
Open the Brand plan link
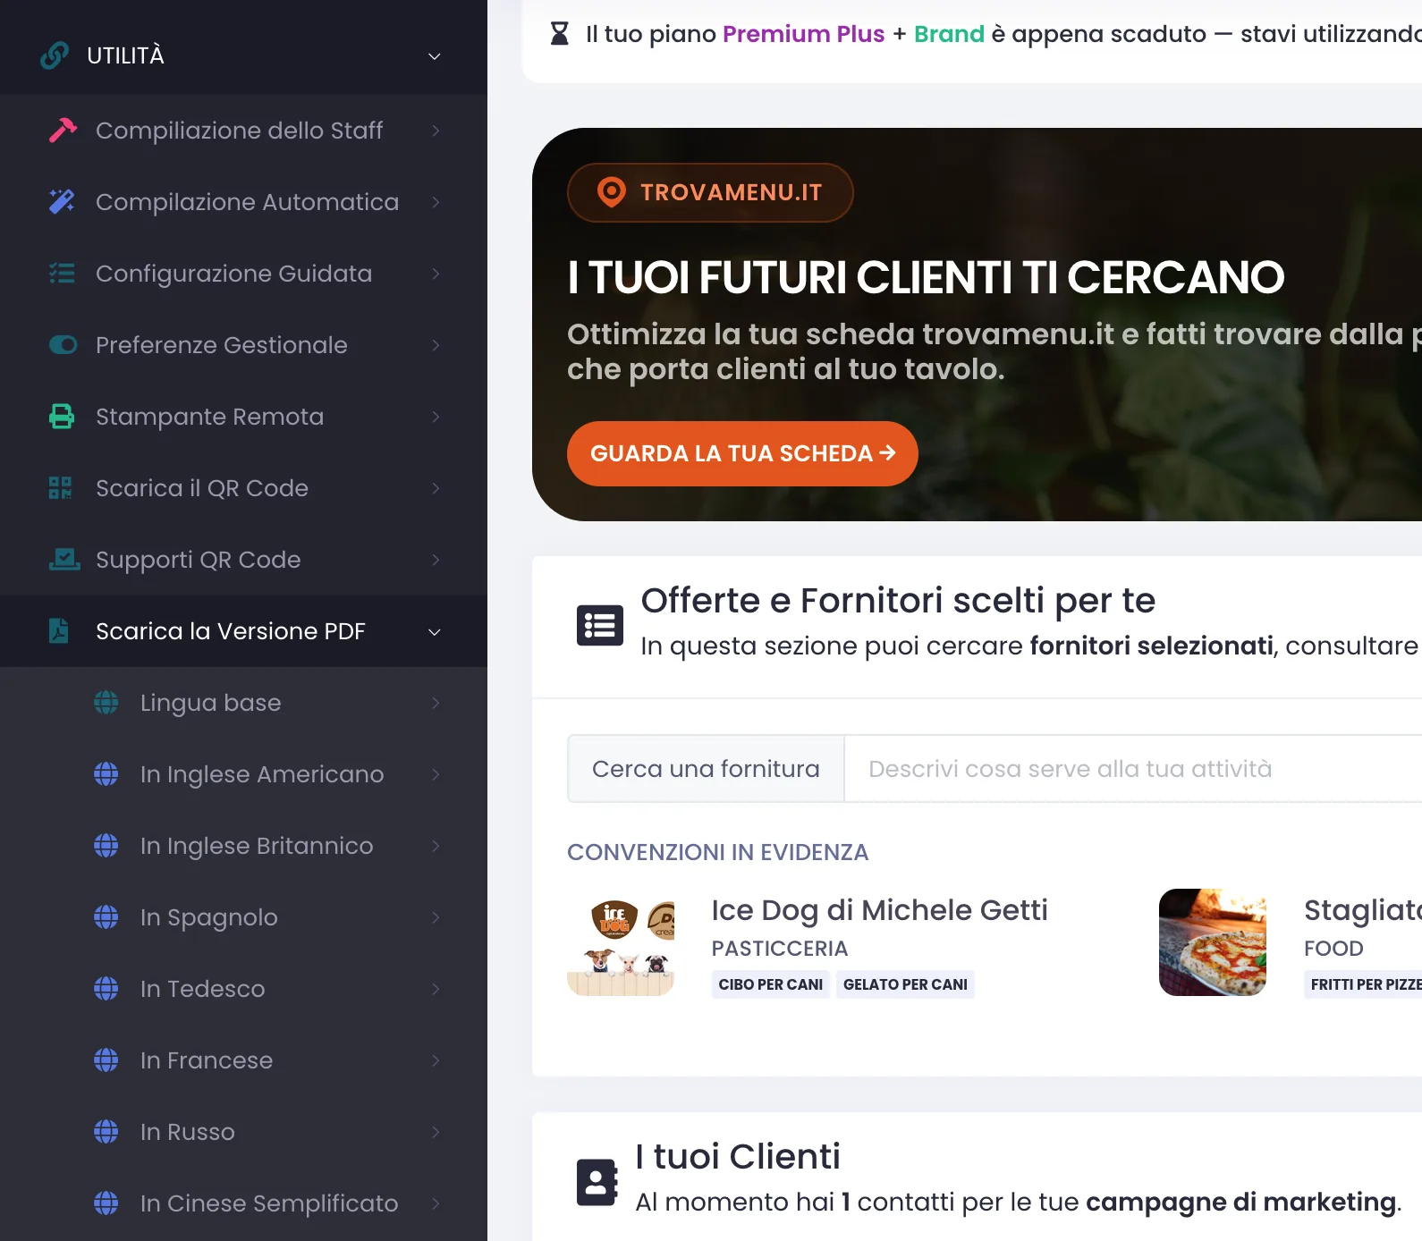[x=949, y=34]
